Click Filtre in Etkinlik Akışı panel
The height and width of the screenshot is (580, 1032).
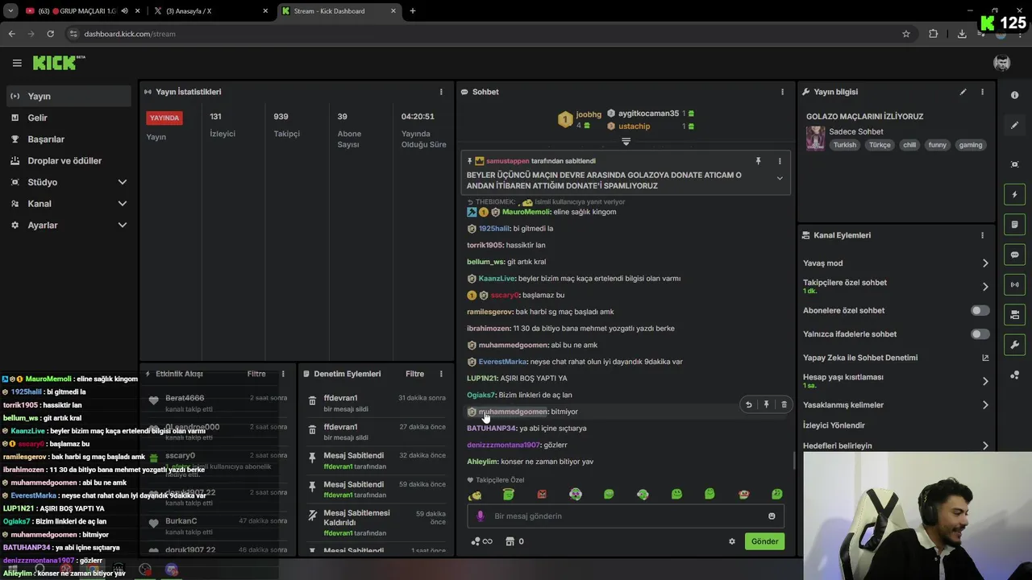point(256,374)
